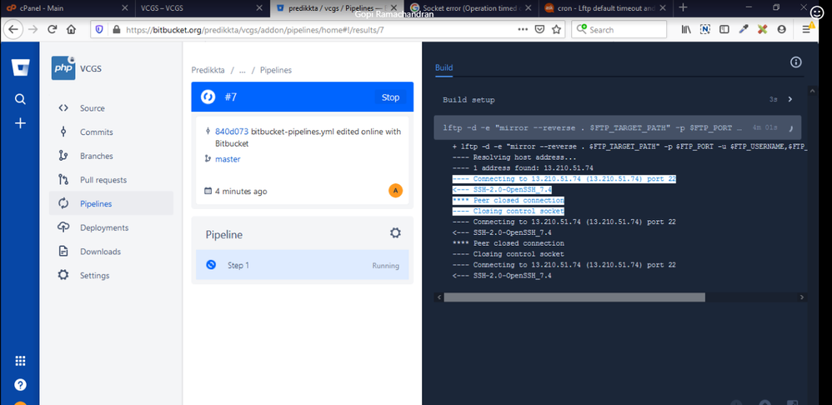The height and width of the screenshot is (405, 832).
Task: Switch to the Build tab
Action: pos(444,67)
